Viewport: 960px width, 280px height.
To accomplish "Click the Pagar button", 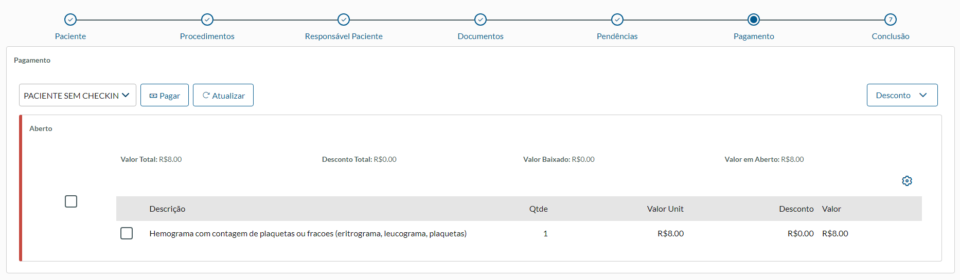I will point(165,96).
